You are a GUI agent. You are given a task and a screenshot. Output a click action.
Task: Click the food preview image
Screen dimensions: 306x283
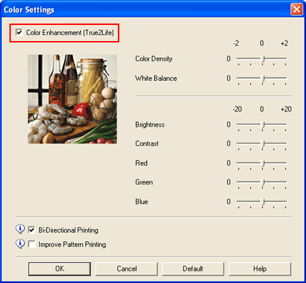[72, 99]
